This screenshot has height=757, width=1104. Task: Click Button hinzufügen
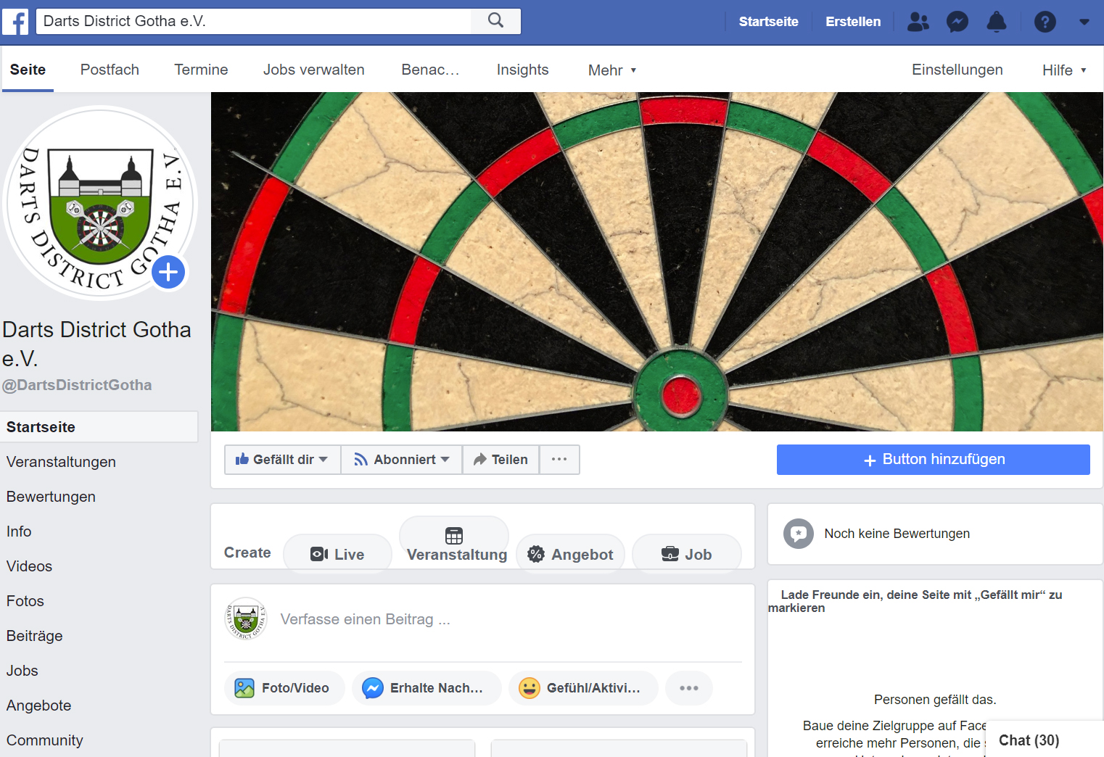pos(933,460)
